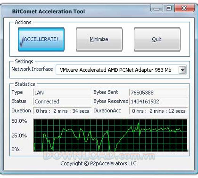
Task: Click the Bytes Received label
Action: pos(111,101)
